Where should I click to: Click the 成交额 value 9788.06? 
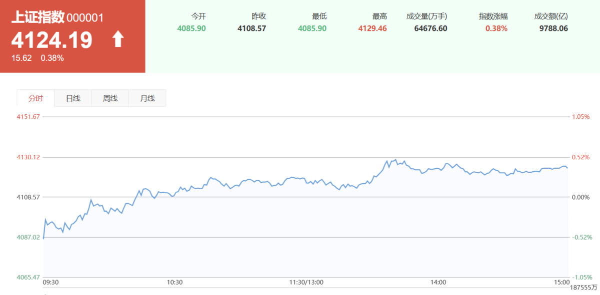click(553, 28)
